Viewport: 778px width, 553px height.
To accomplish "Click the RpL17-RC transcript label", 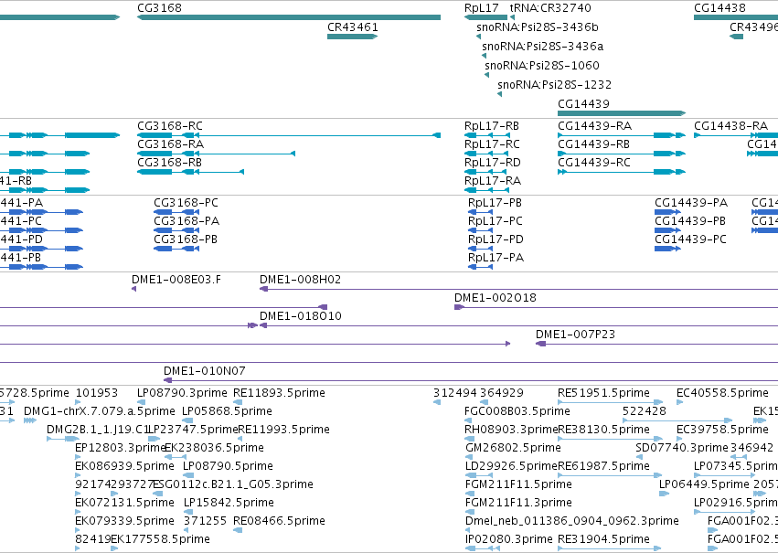I will [x=492, y=144].
